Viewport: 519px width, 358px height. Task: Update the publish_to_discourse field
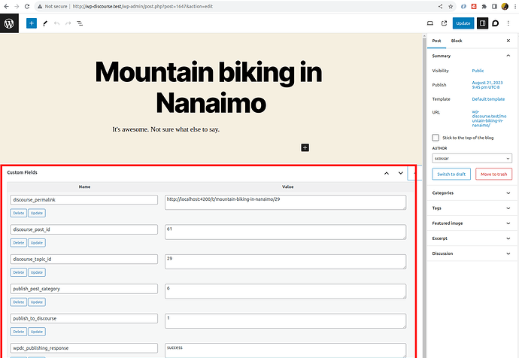tap(37, 332)
